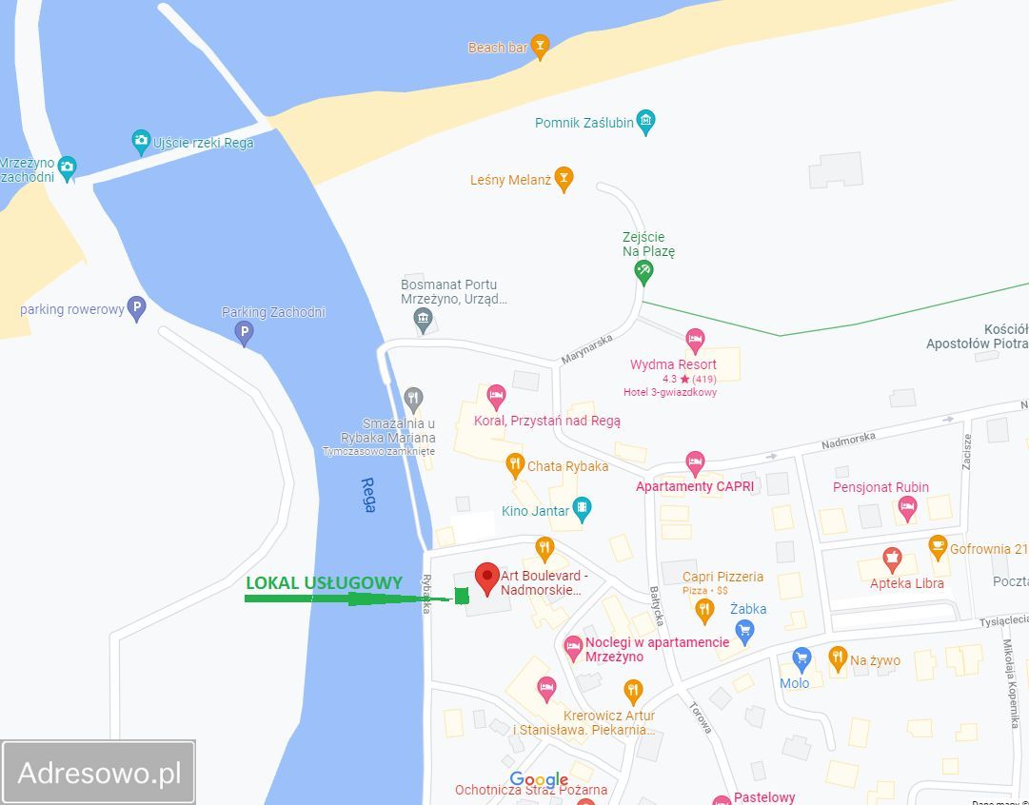The width and height of the screenshot is (1029, 805).
Task: Open the Gofrownia 21 cafe marker
Action: (938, 548)
